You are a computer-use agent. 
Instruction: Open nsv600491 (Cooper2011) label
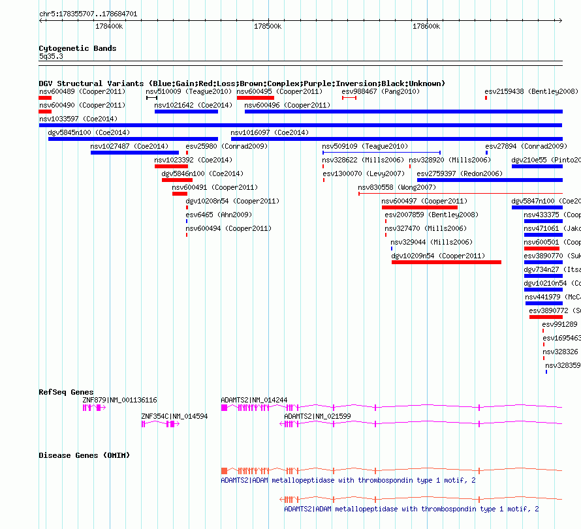point(215,187)
